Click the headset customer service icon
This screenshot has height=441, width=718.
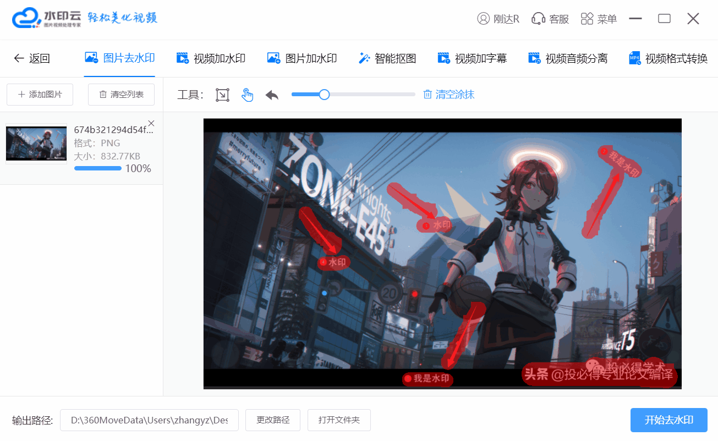coord(538,19)
